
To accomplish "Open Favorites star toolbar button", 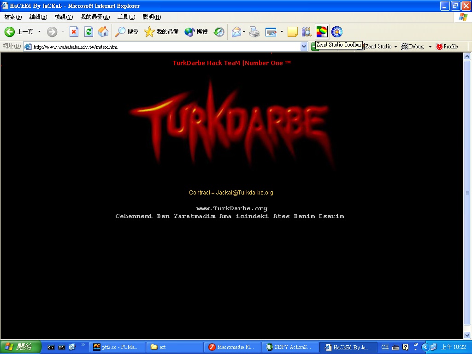I will pos(161,32).
